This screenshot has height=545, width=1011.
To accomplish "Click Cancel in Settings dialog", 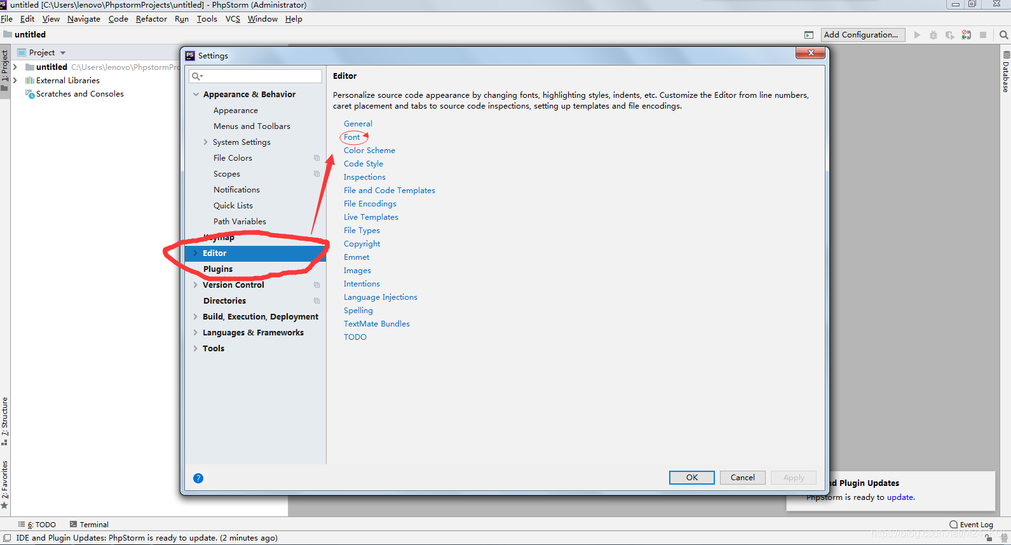I will [743, 478].
